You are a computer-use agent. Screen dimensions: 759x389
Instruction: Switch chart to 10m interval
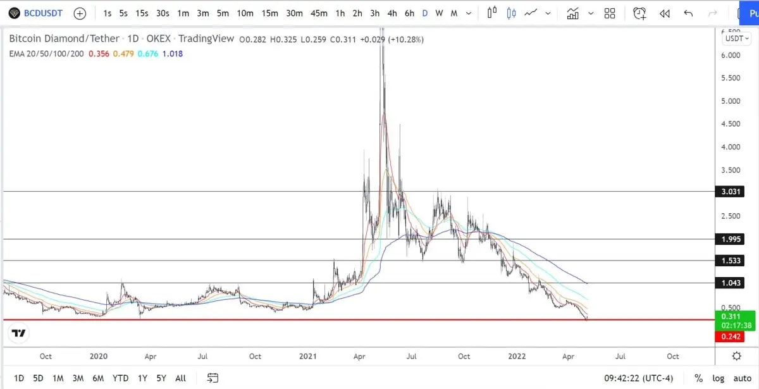[245, 13]
